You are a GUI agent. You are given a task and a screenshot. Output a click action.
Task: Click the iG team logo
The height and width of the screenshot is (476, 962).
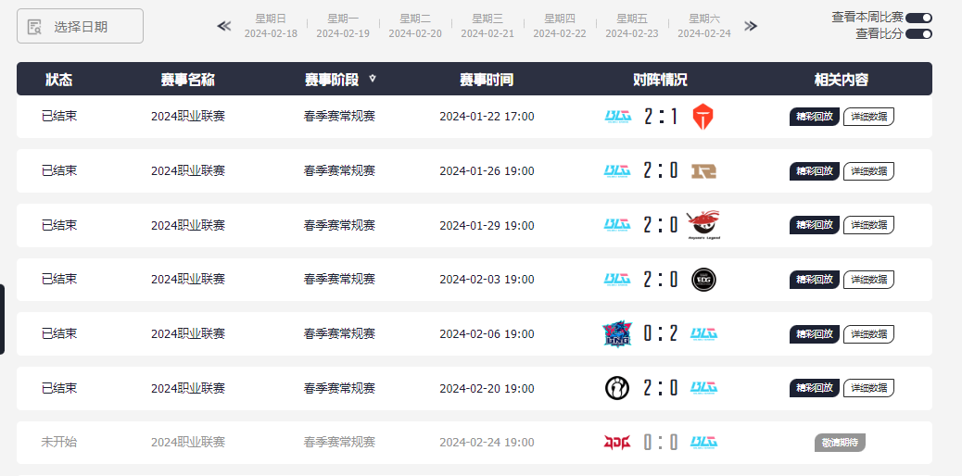[617, 388]
